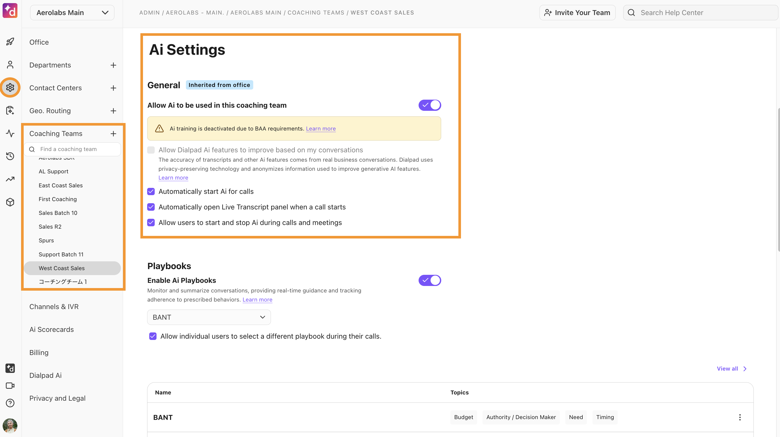Click Learn more link in BAA warning

pyautogui.click(x=321, y=129)
